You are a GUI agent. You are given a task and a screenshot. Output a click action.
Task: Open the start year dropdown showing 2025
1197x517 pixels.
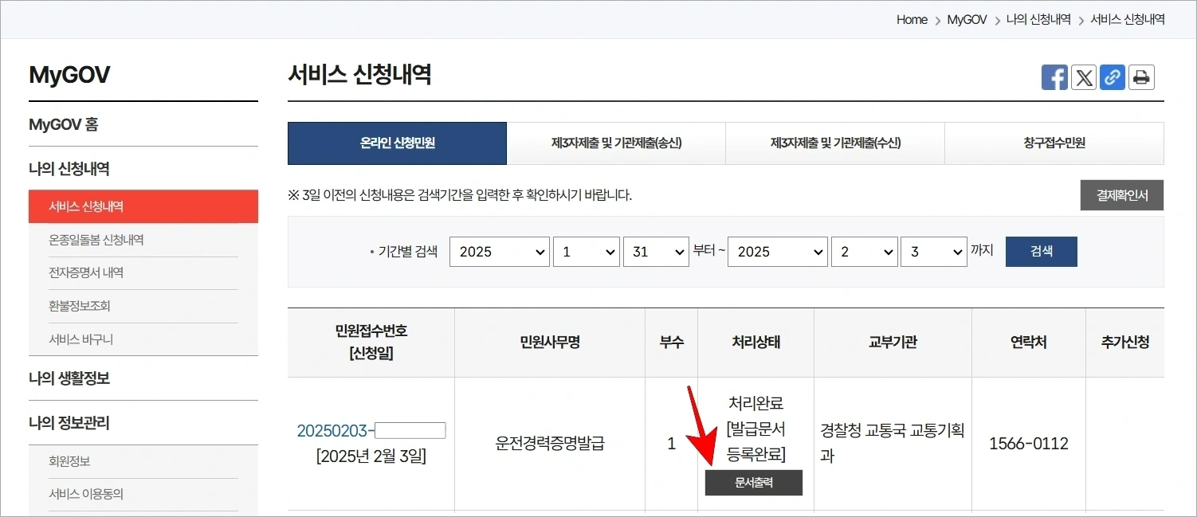pos(499,251)
